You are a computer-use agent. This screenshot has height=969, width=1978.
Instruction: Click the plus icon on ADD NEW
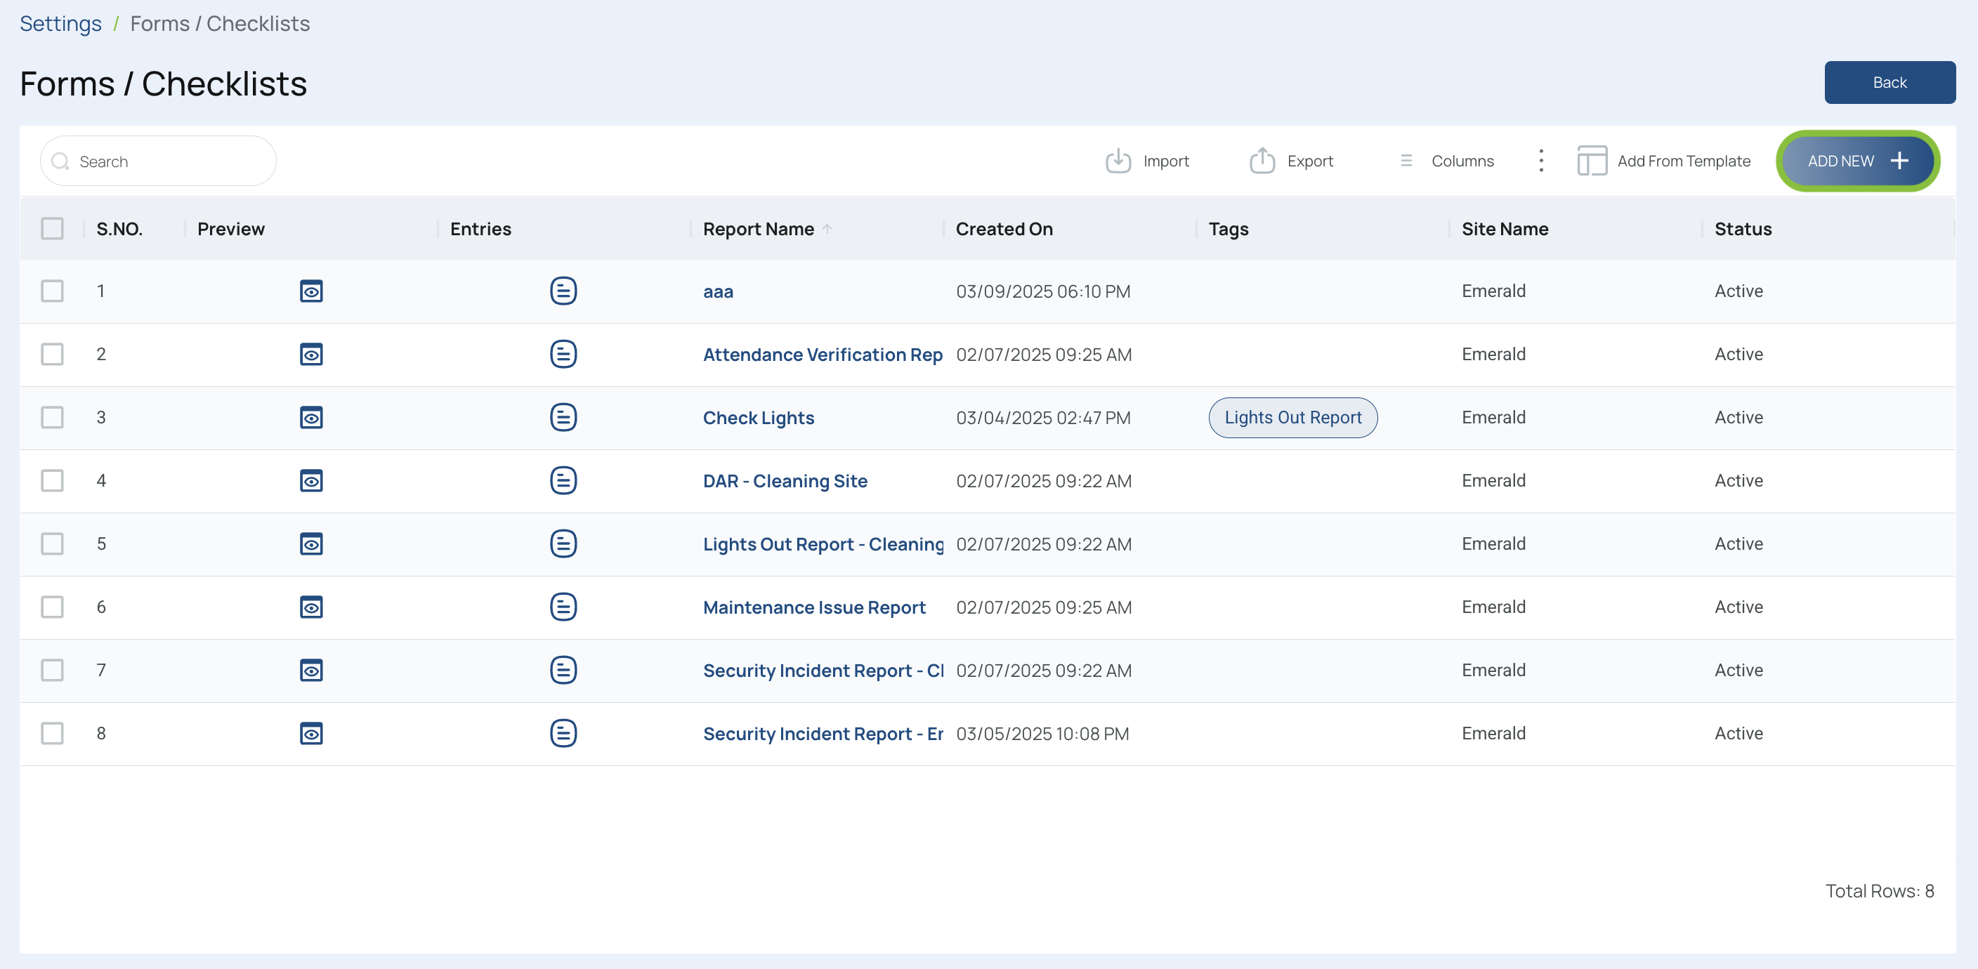tap(1899, 161)
